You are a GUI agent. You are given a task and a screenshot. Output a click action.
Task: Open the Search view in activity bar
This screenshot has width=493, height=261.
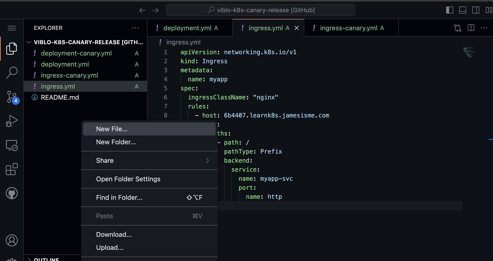[x=12, y=72]
